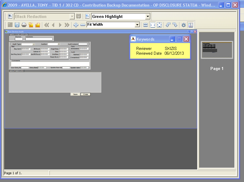This screenshot has height=182, width=244.
Task: Toggle the fit-to-width view button
Action: pyautogui.click(x=153, y=25)
